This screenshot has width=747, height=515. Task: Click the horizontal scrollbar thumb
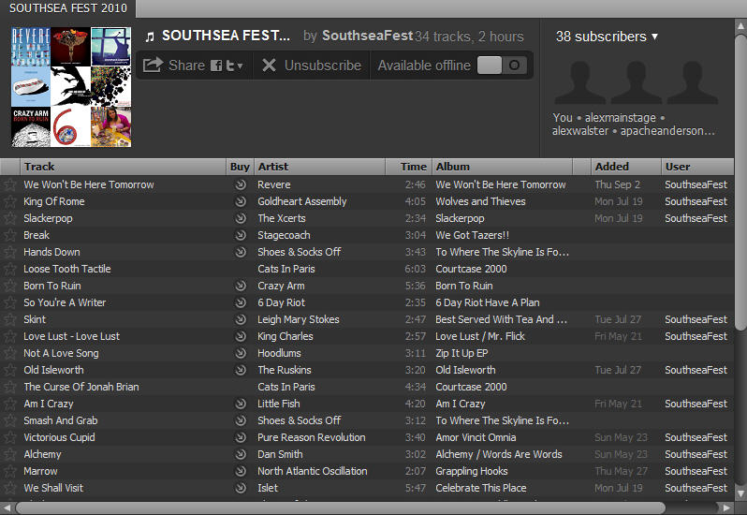[x=340, y=508]
